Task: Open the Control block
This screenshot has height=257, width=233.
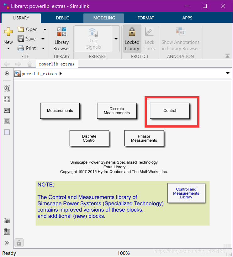Action: 170,111
